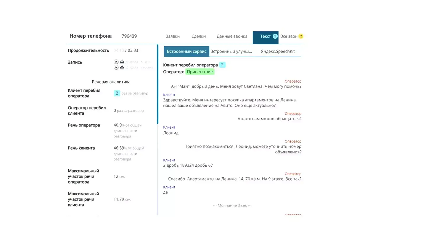Switch to Данные звонка tab
444x236 pixels.
(232, 36)
